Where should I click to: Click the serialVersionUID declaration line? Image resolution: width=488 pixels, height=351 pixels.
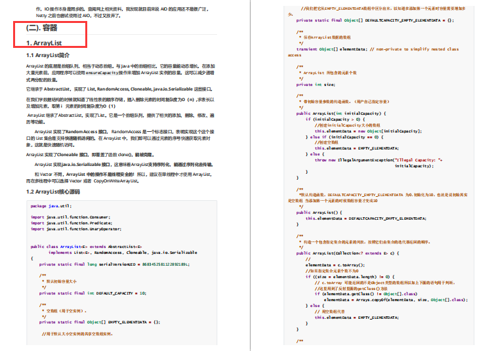click(114, 264)
